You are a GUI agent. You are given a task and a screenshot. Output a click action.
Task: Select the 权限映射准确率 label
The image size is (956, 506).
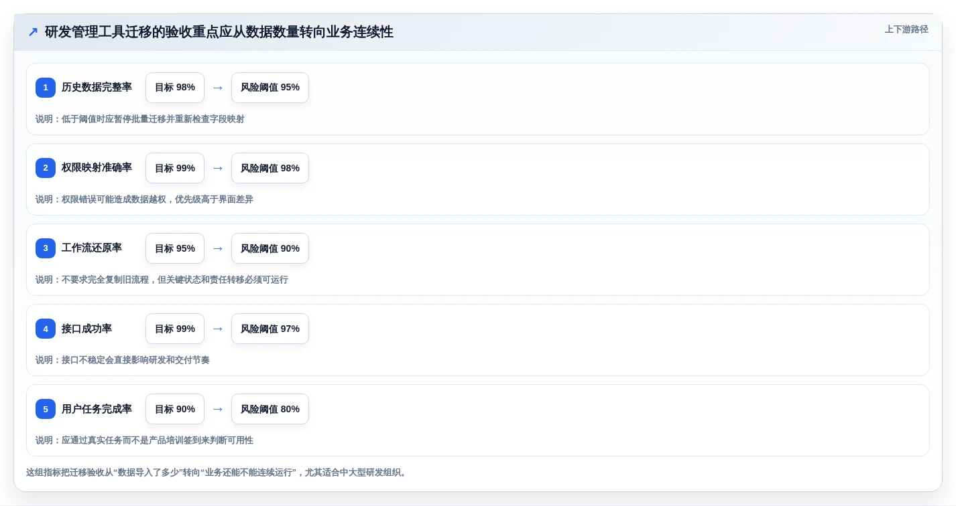(97, 167)
